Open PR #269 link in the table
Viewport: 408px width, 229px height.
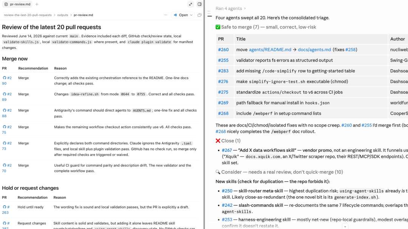coord(223,103)
